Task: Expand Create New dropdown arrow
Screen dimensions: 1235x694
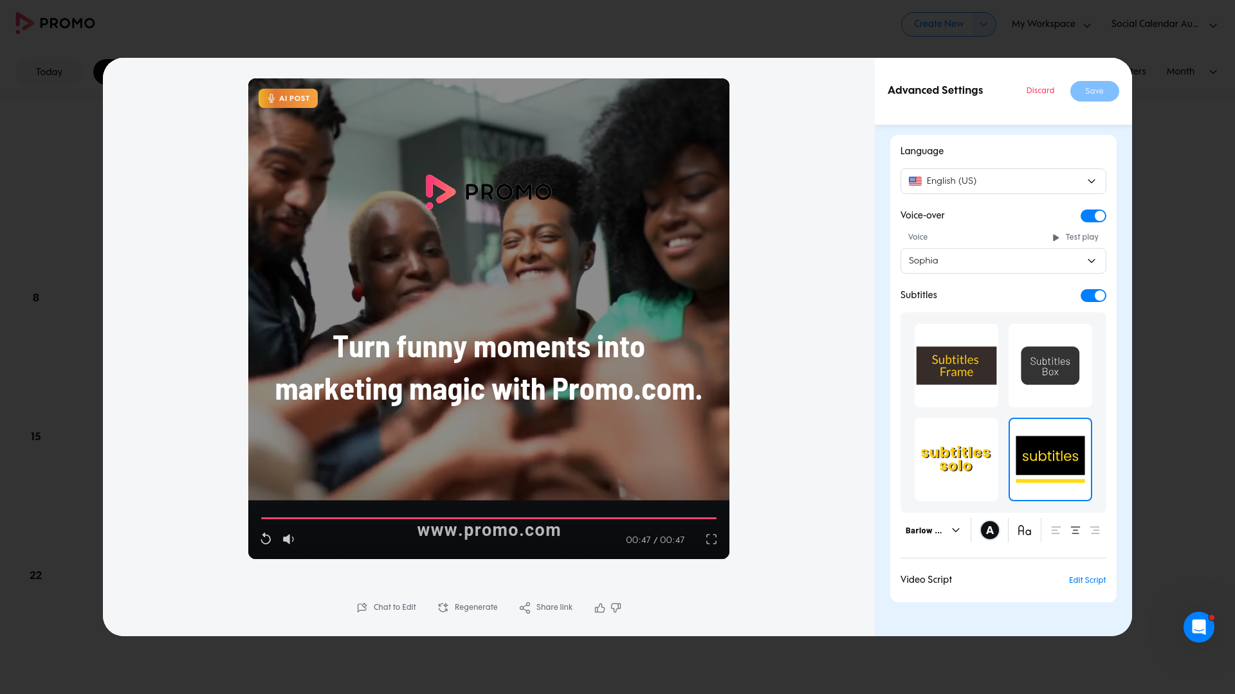Action: 983,24
